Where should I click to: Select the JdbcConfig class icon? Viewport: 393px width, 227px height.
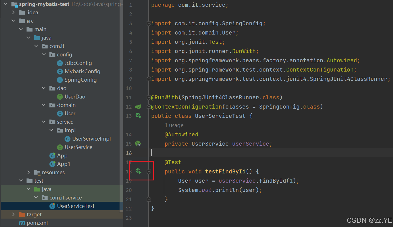[x=60, y=63]
